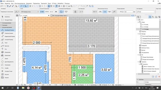
Task: Open the marker type dropdown
Action: tap(81, 12)
